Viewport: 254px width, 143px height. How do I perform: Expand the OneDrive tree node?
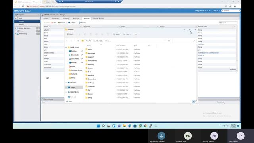click(66, 83)
